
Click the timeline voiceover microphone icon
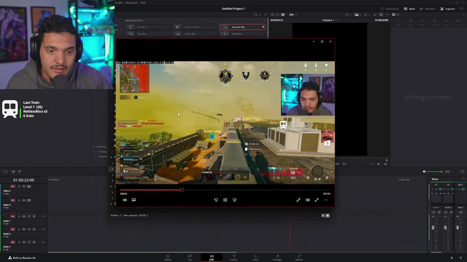point(20,171)
